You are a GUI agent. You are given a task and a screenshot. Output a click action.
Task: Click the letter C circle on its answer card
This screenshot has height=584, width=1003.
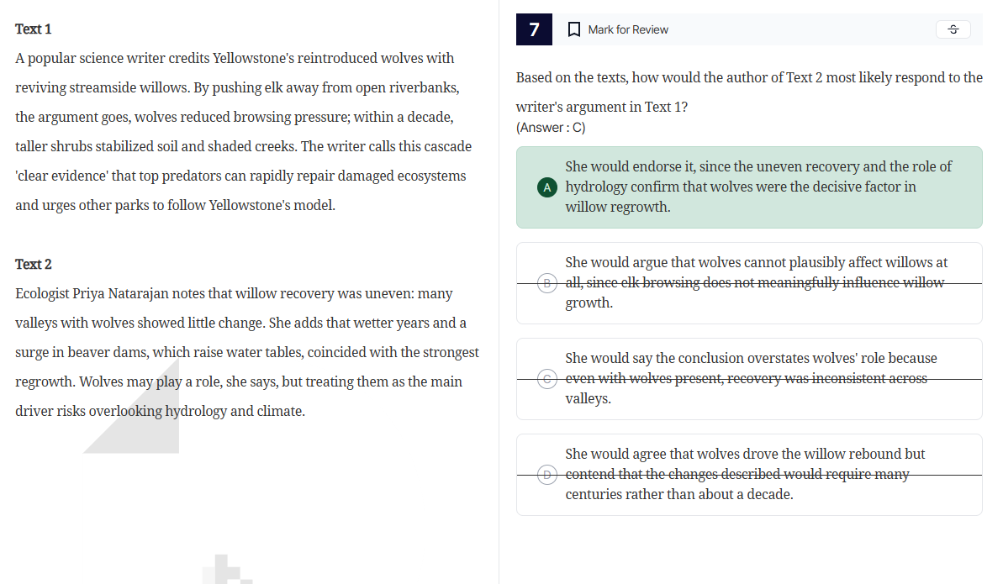pyautogui.click(x=546, y=378)
